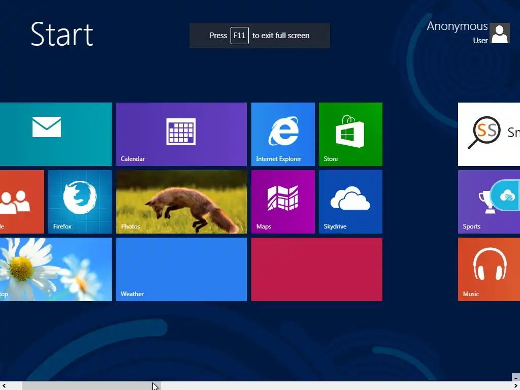Viewport: 520px width, 390px height.
Task: Open the Music headphones tile
Action: click(489, 269)
